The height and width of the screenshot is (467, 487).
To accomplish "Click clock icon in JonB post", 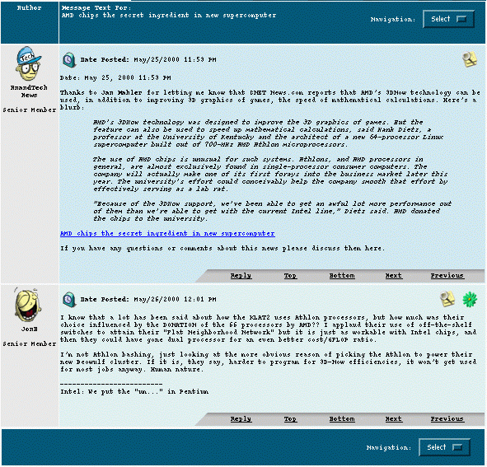I will 69,300.
